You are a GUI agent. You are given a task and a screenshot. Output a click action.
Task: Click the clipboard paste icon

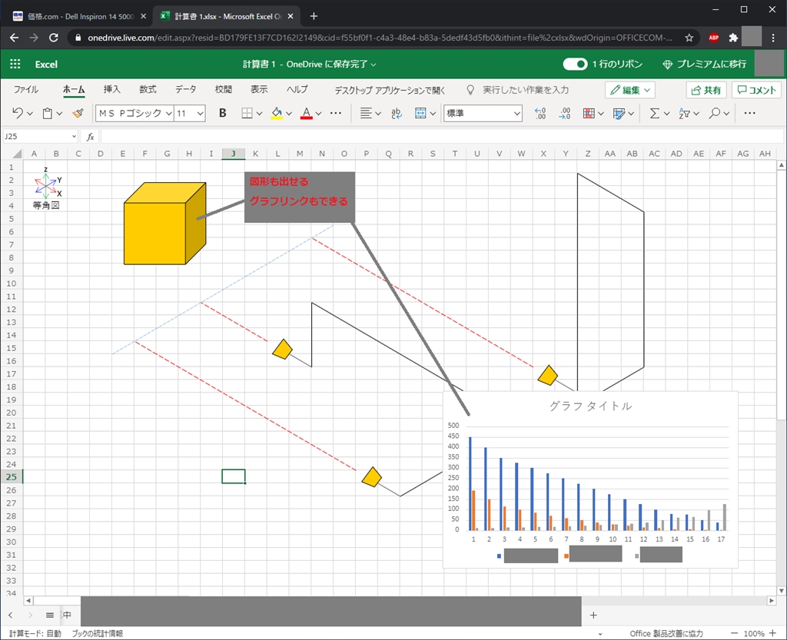tap(47, 114)
